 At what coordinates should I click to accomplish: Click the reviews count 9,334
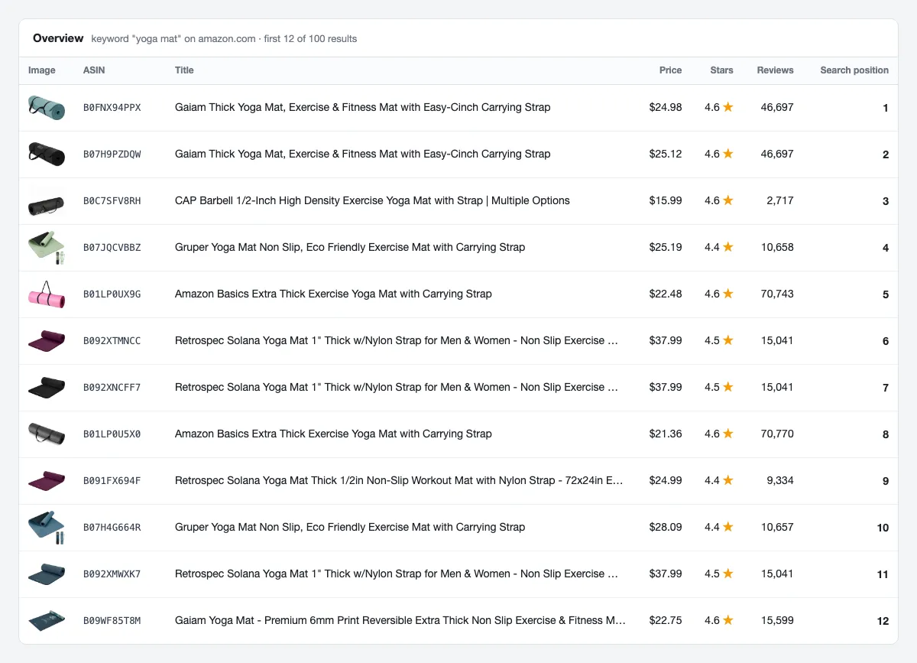[780, 480]
